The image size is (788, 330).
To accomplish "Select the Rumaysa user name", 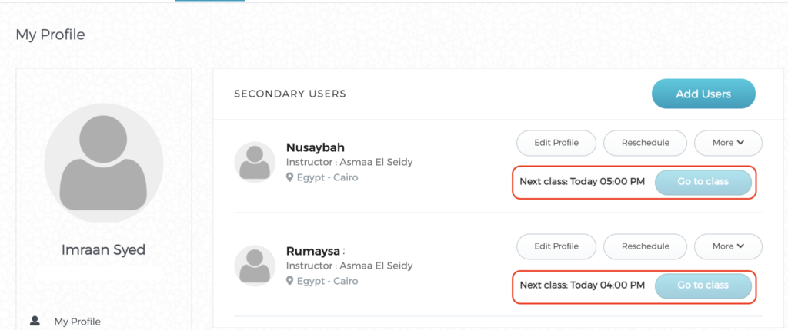I will [x=313, y=251].
